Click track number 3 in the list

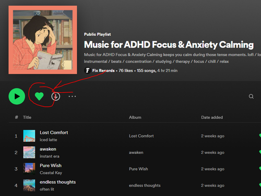[16, 169]
